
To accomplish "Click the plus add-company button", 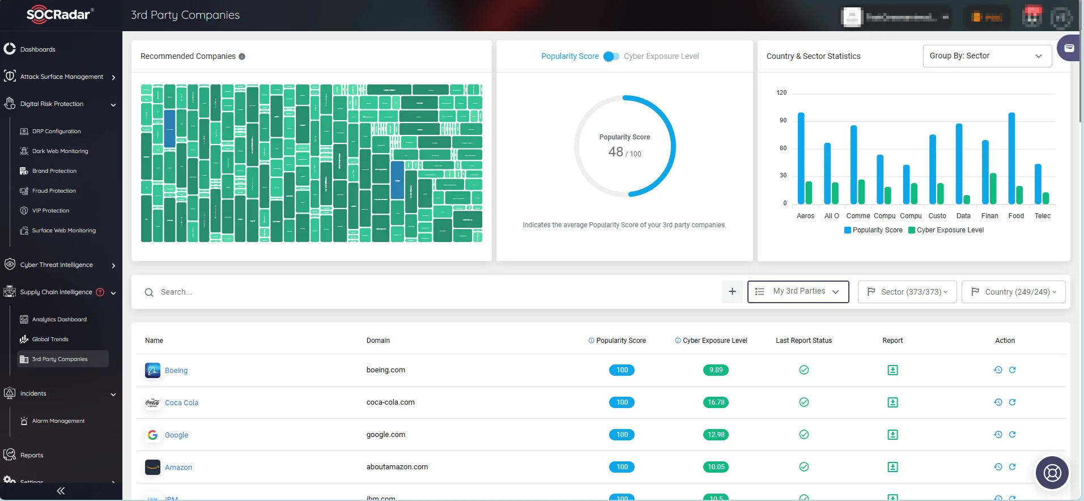I will click(x=732, y=291).
